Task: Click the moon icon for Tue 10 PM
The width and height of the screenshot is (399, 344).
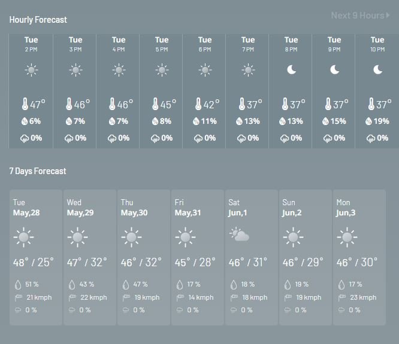Action: tap(377, 69)
